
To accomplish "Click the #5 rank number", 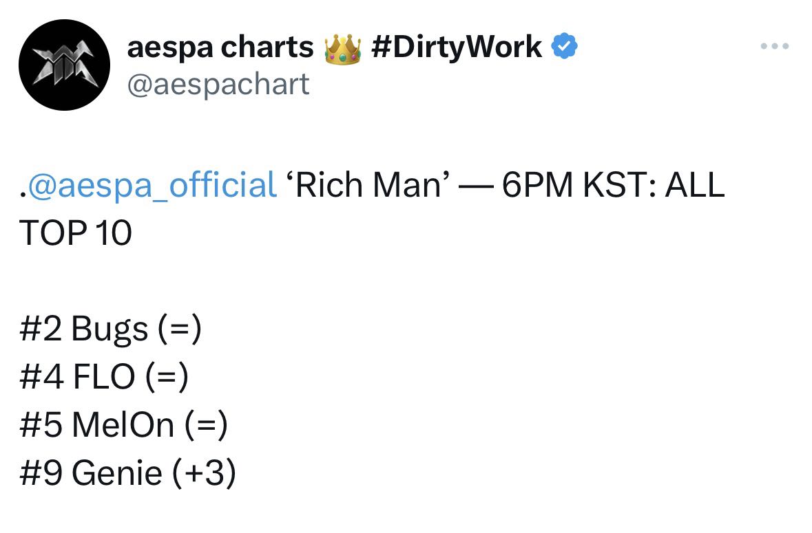I will (41, 424).
